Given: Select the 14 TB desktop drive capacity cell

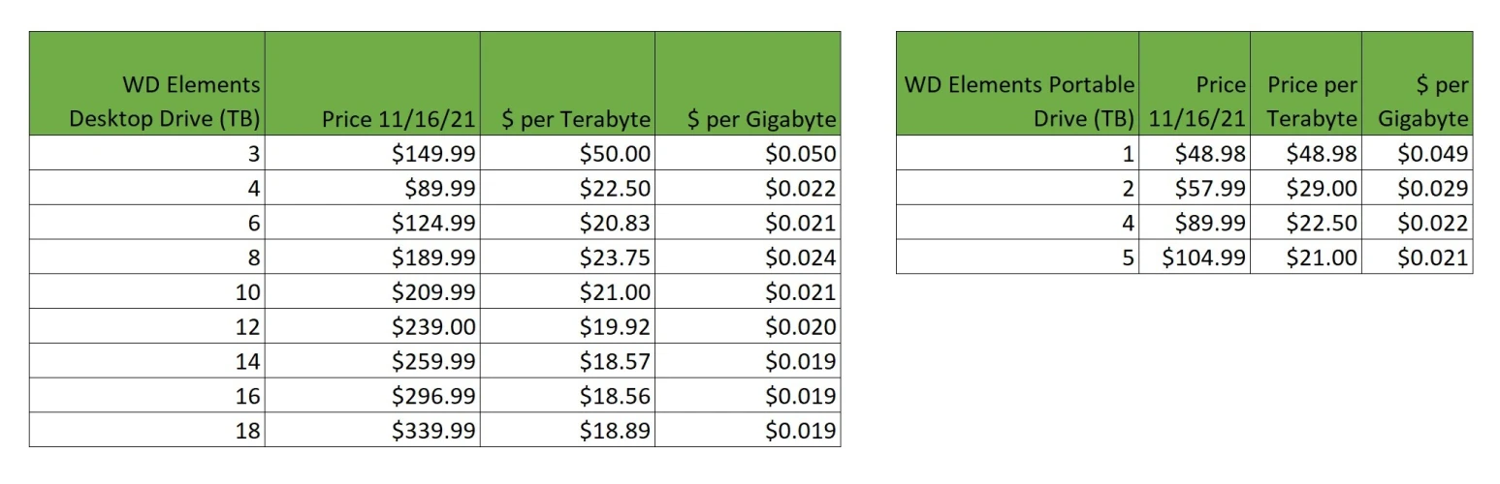Looking at the screenshot, I should coord(248,361).
